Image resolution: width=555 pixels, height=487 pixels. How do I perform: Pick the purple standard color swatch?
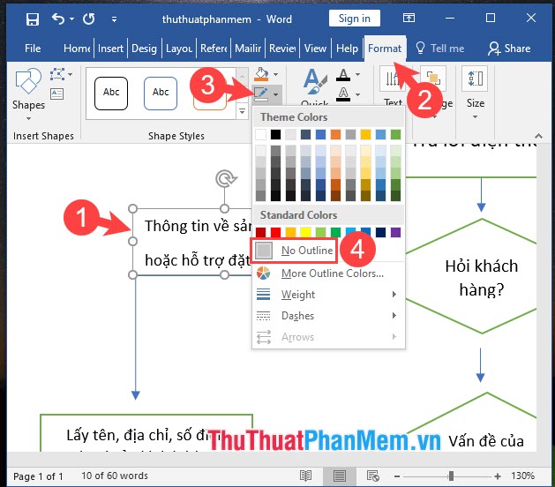click(395, 233)
